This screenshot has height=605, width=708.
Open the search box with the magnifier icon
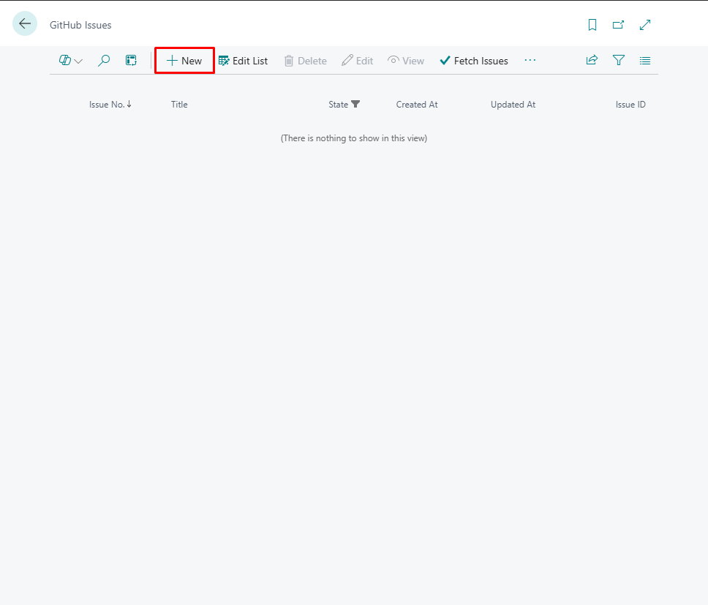103,61
